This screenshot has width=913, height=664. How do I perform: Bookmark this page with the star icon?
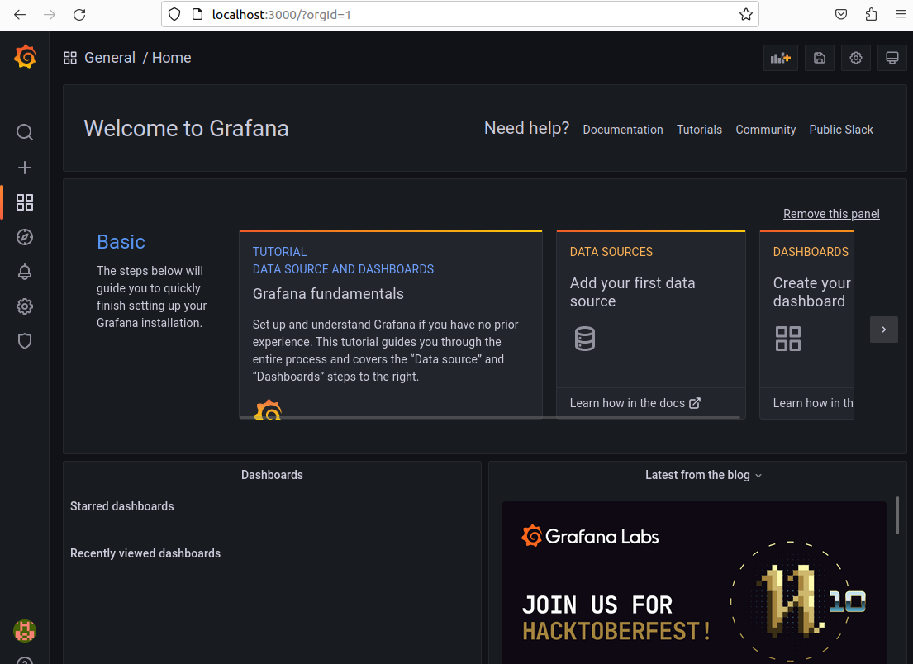coord(745,15)
